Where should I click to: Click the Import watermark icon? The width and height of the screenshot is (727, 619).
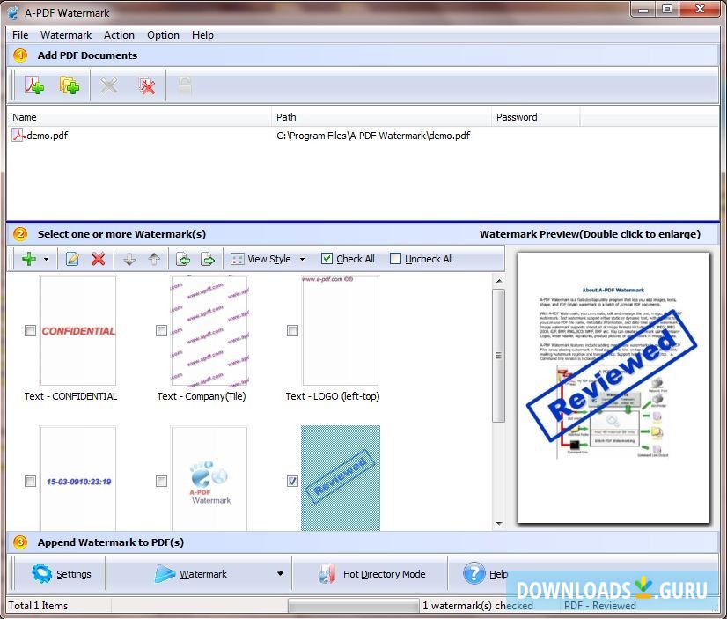pos(183,259)
